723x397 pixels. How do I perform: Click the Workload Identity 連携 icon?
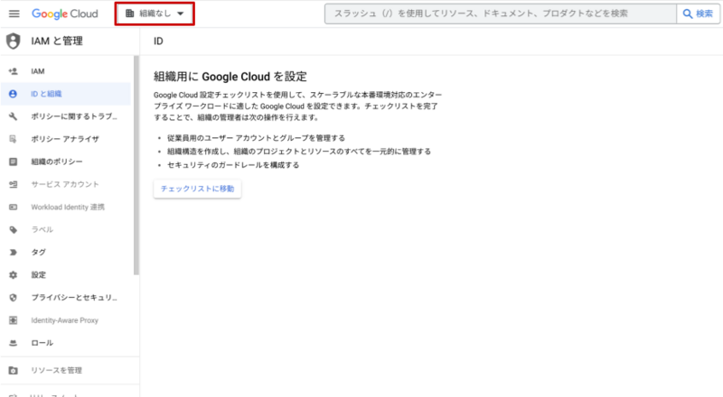(13, 208)
